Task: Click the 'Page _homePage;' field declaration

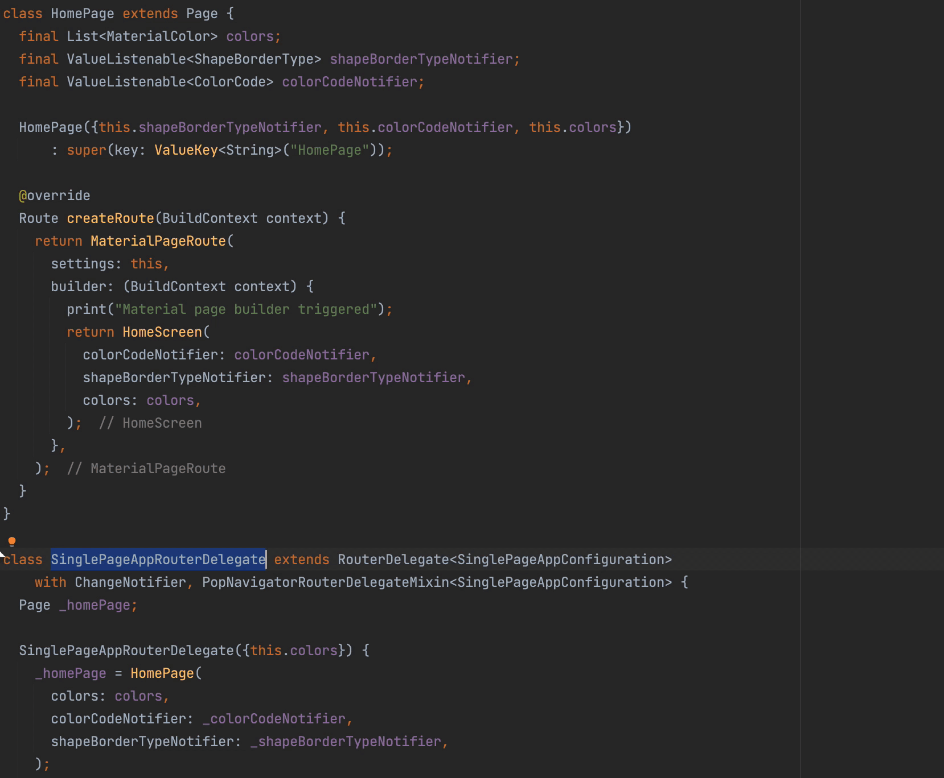Action: point(78,605)
